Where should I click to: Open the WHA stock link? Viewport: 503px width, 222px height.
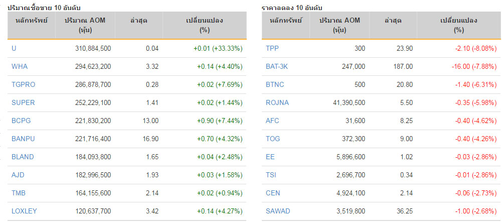coord(20,67)
